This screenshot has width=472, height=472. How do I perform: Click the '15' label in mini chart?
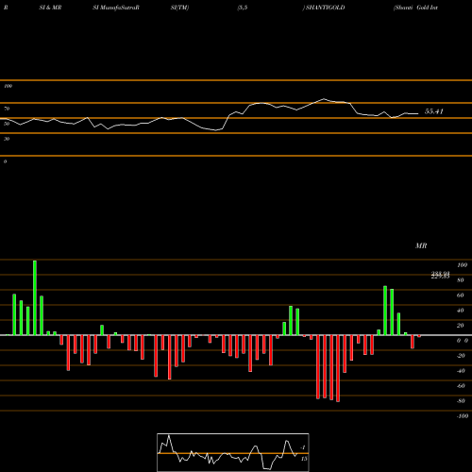click(x=304, y=459)
